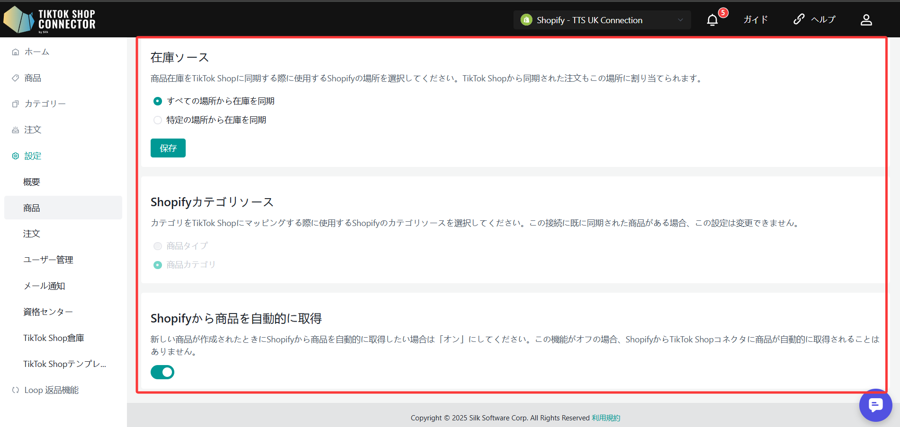
Task: Select the 商品カテゴリ radio option
Action: pos(158,265)
